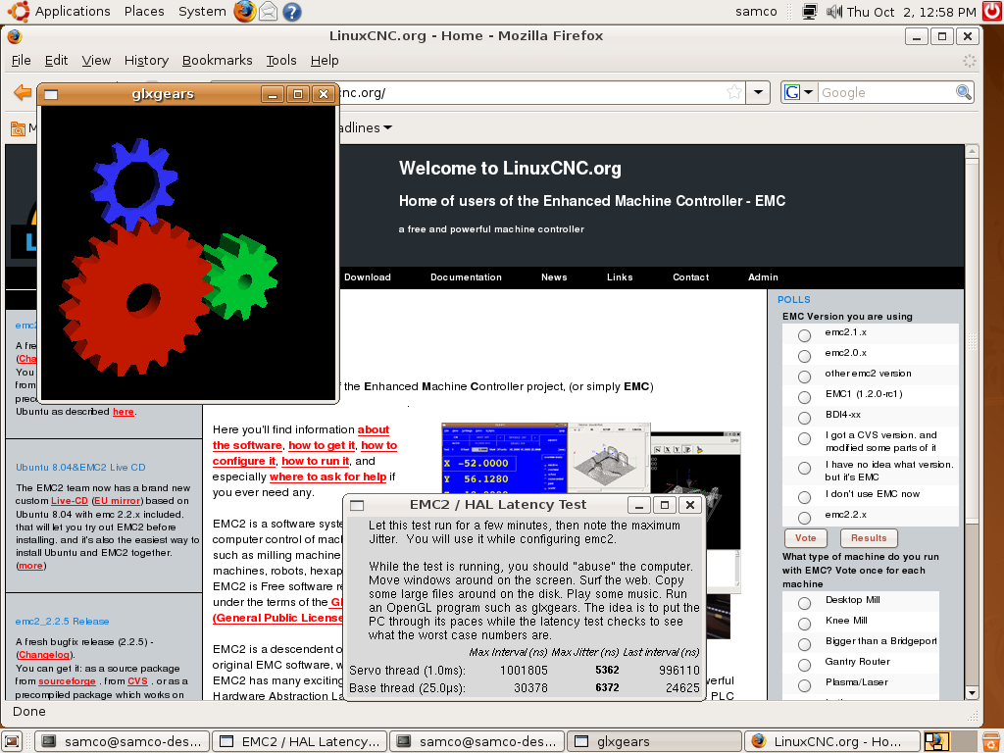Click the volume speaker icon
Screen dimensions: 1004x753
[834, 12]
